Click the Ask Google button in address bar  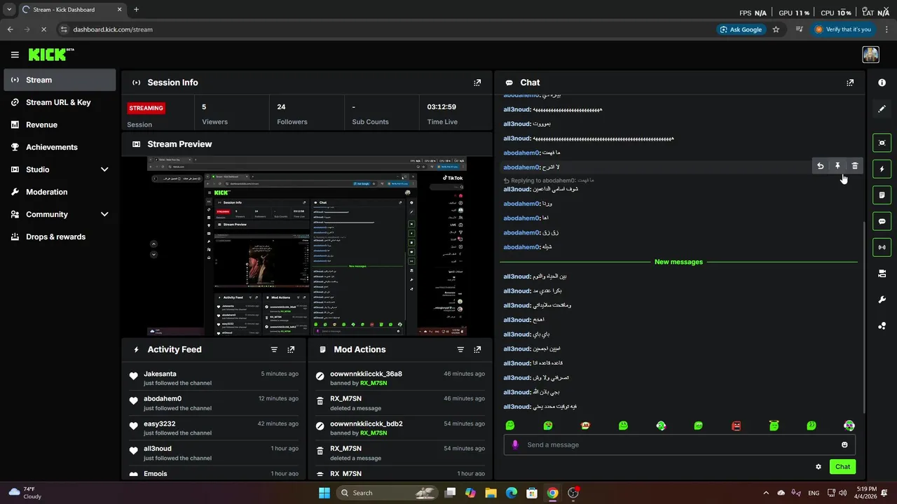point(740,29)
